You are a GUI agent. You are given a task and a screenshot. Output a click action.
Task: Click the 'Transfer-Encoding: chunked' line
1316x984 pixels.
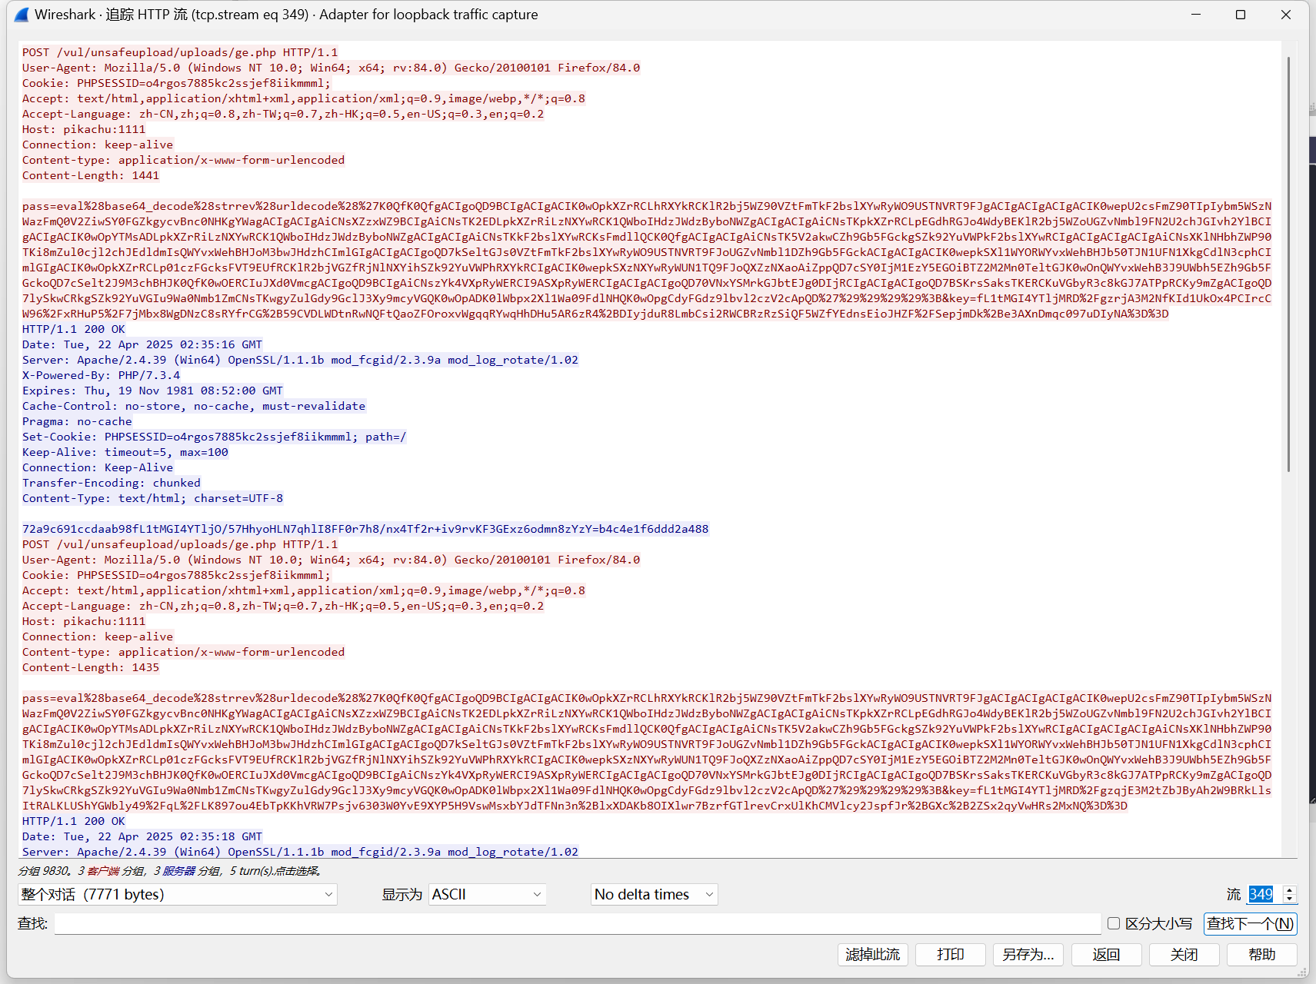click(112, 483)
